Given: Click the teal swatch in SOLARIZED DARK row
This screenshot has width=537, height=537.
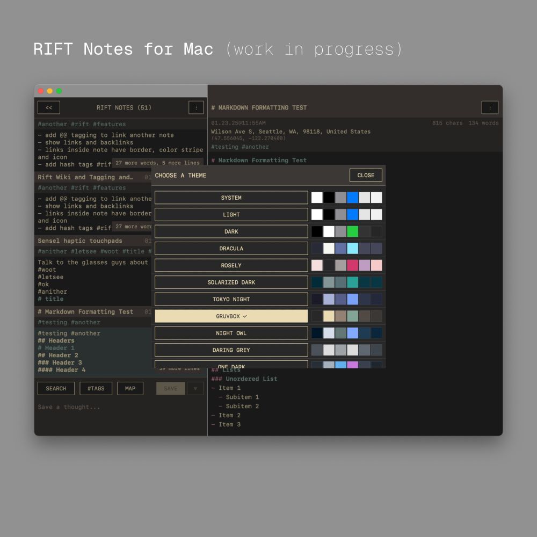Looking at the screenshot, I should pos(352,282).
